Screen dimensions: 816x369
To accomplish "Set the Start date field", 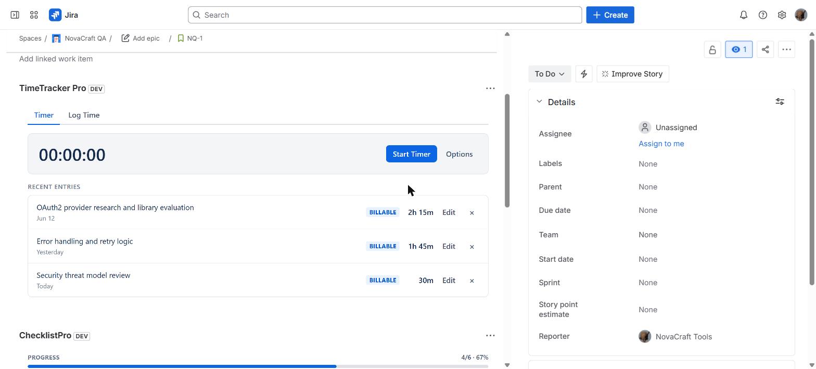I will pyautogui.click(x=648, y=259).
